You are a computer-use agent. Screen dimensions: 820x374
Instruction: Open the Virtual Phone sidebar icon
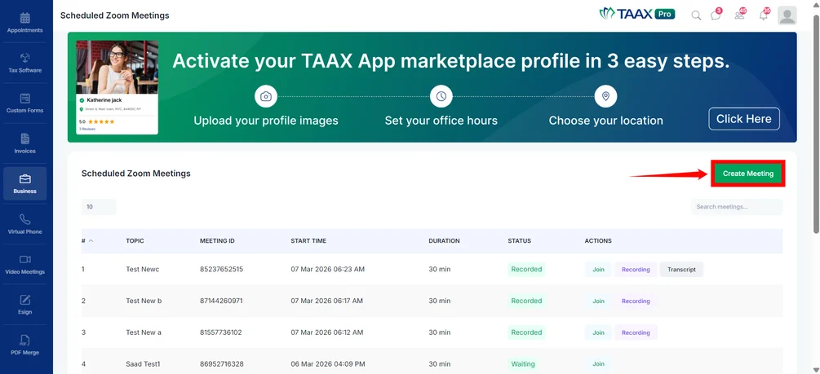[x=24, y=219]
